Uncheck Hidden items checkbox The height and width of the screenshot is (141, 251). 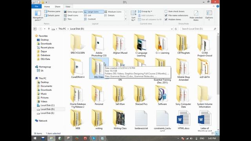(x=166, y=19)
